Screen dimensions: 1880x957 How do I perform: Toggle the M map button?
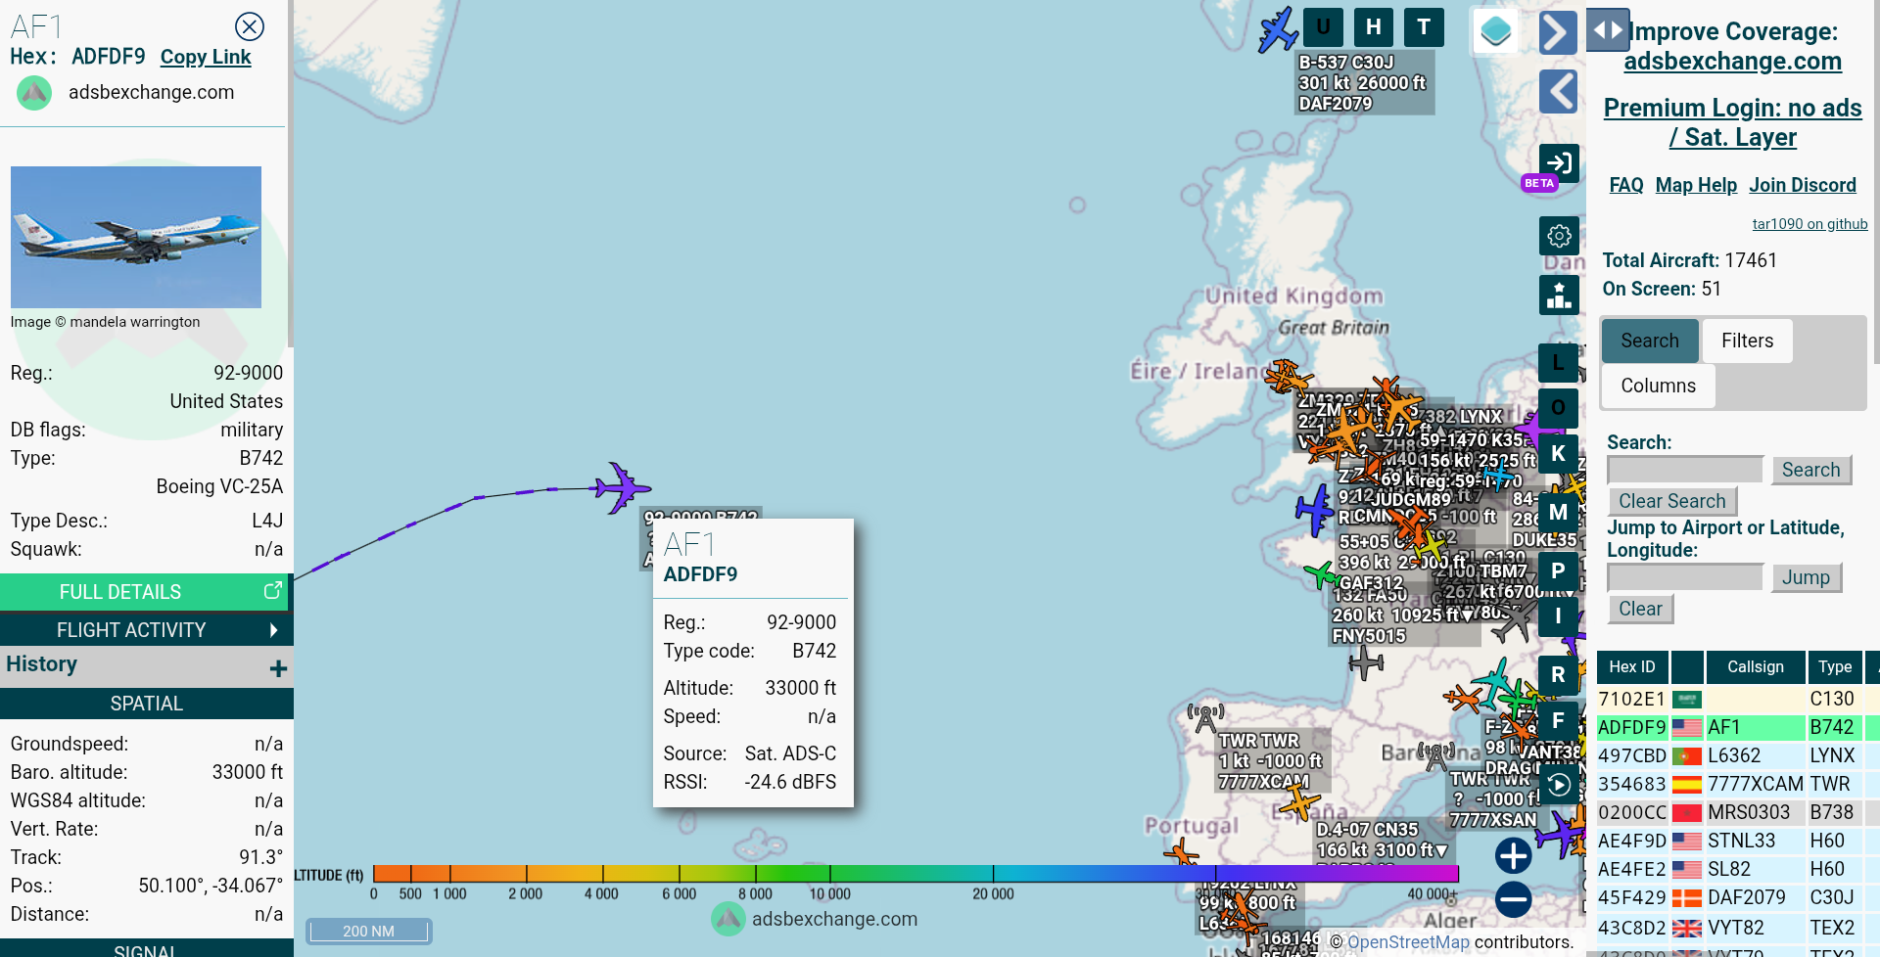tap(1558, 512)
